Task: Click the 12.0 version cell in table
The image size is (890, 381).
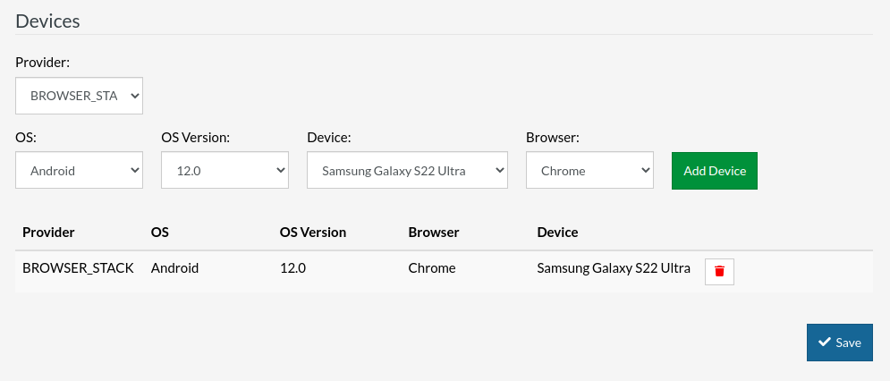Action: tap(292, 267)
